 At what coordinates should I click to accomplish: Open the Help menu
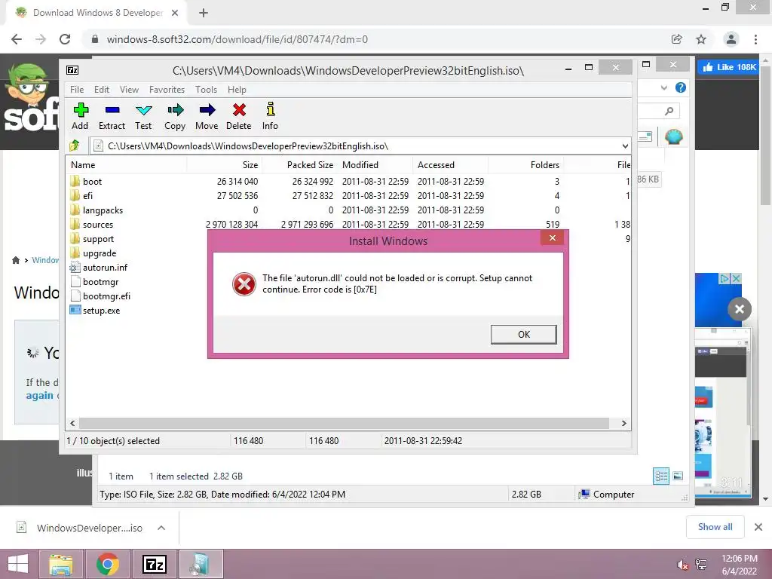[237, 90]
